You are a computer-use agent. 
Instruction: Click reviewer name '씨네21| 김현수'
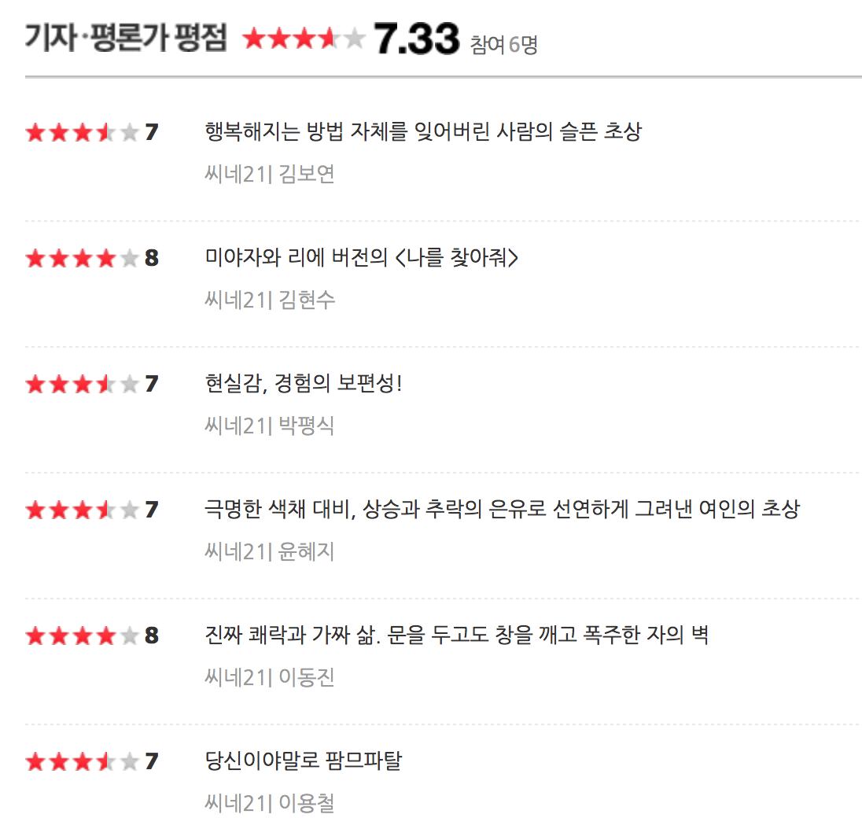click(x=269, y=300)
